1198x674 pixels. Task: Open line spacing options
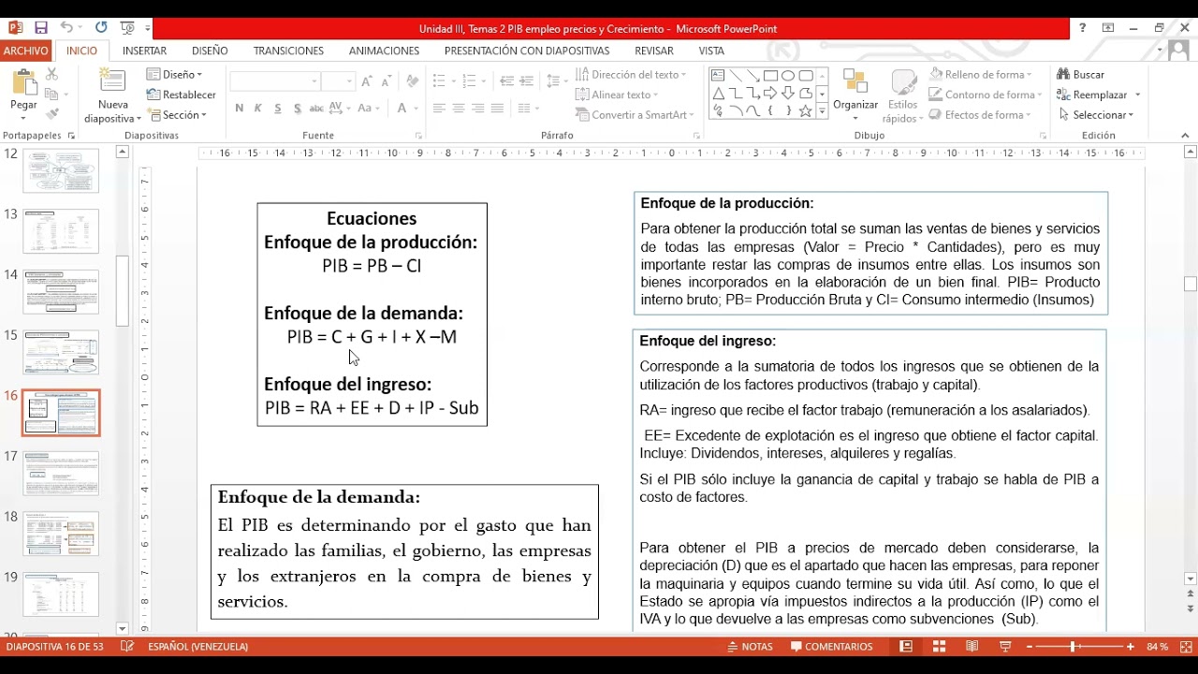557,81
